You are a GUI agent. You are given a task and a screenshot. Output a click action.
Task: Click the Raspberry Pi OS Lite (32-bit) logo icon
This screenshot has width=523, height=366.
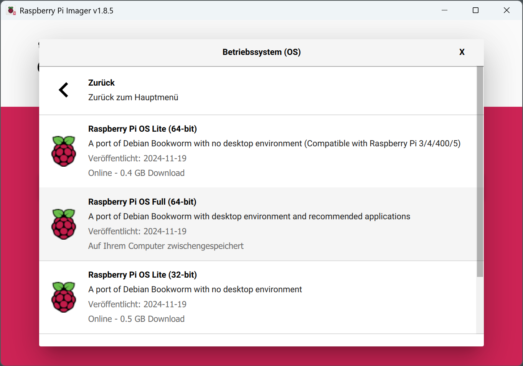(64, 297)
